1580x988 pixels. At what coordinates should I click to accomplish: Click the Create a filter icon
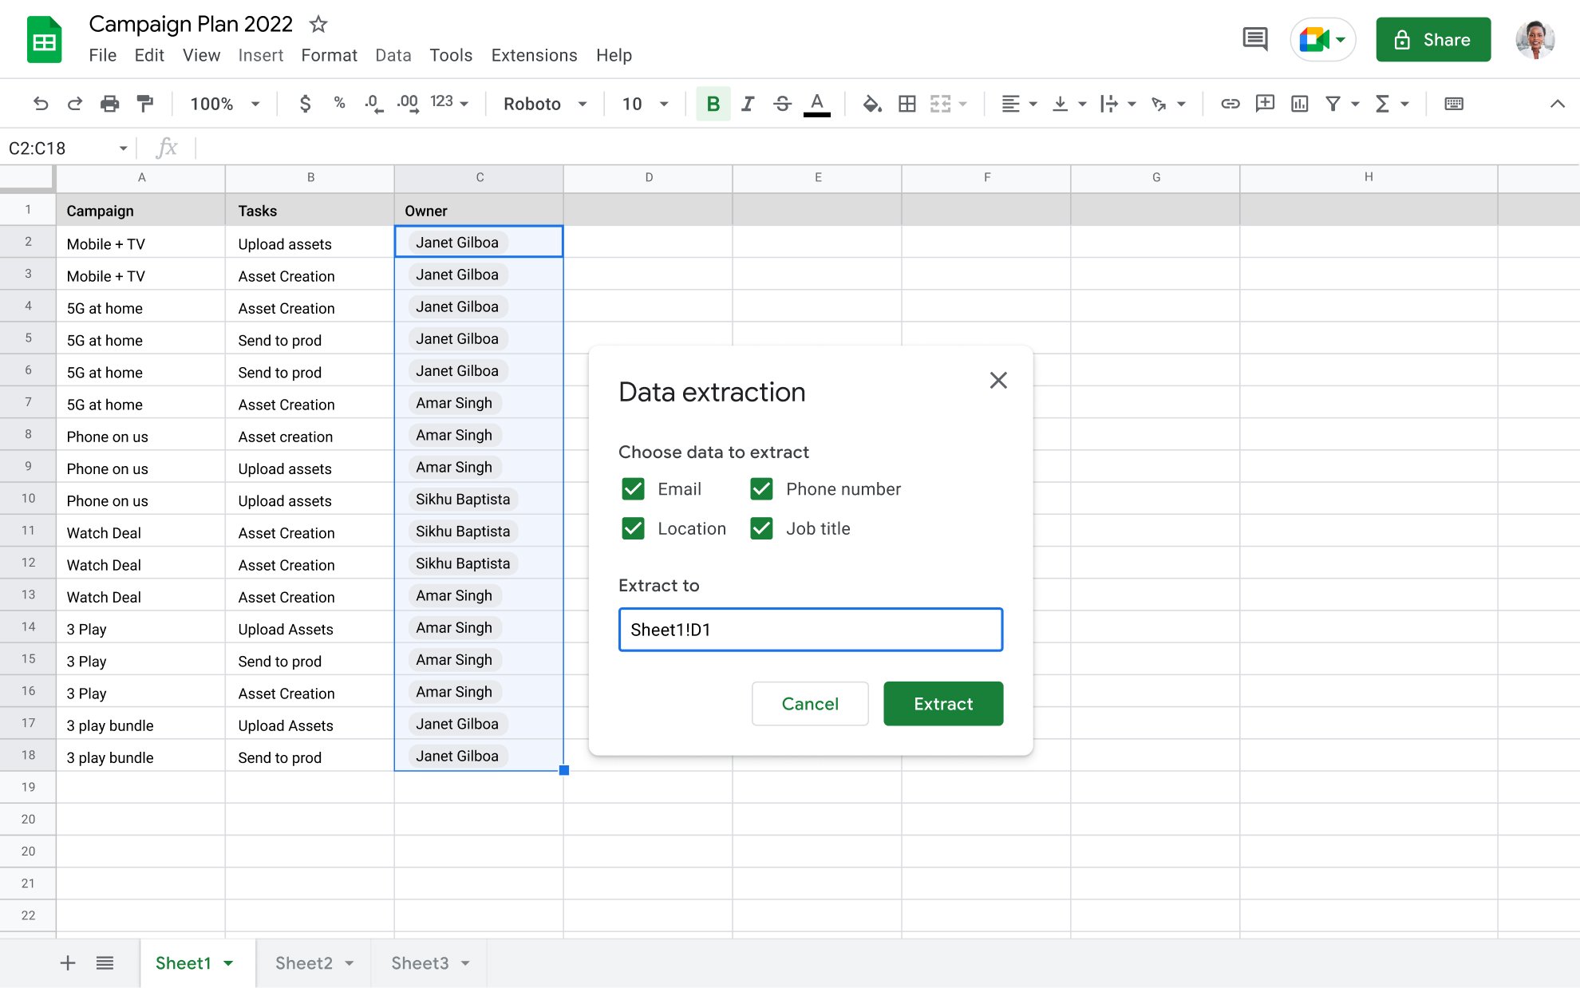pyautogui.click(x=1333, y=104)
